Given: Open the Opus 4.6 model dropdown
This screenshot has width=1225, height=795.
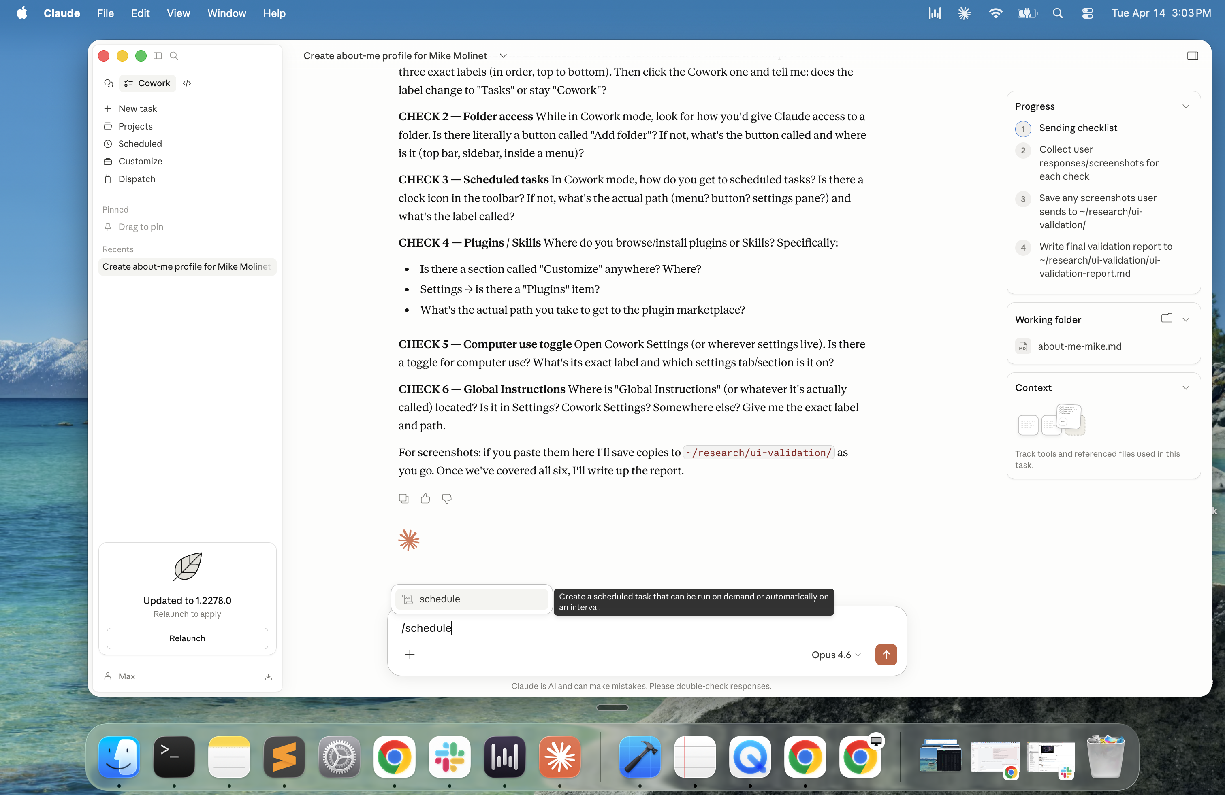Looking at the screenshot, I should pos(835,655).
